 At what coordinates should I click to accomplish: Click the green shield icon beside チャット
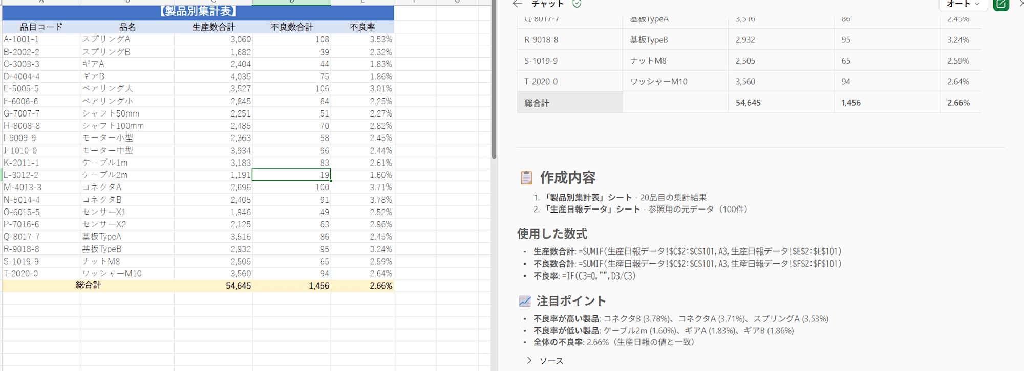click(577, 4)
